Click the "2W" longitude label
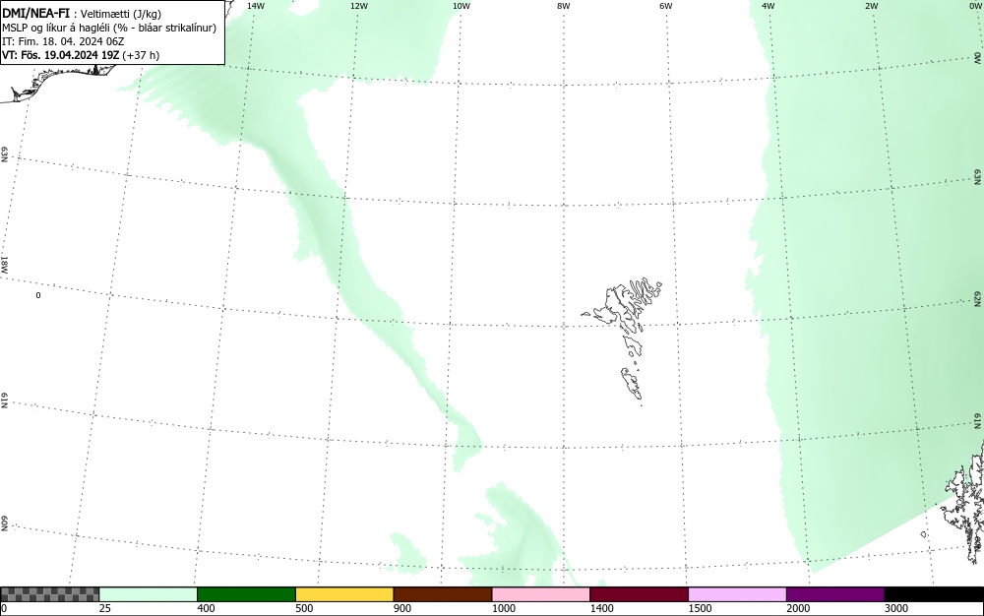This screenshot has width=984, height=616. pyautogui.click(x=871, y=6)
